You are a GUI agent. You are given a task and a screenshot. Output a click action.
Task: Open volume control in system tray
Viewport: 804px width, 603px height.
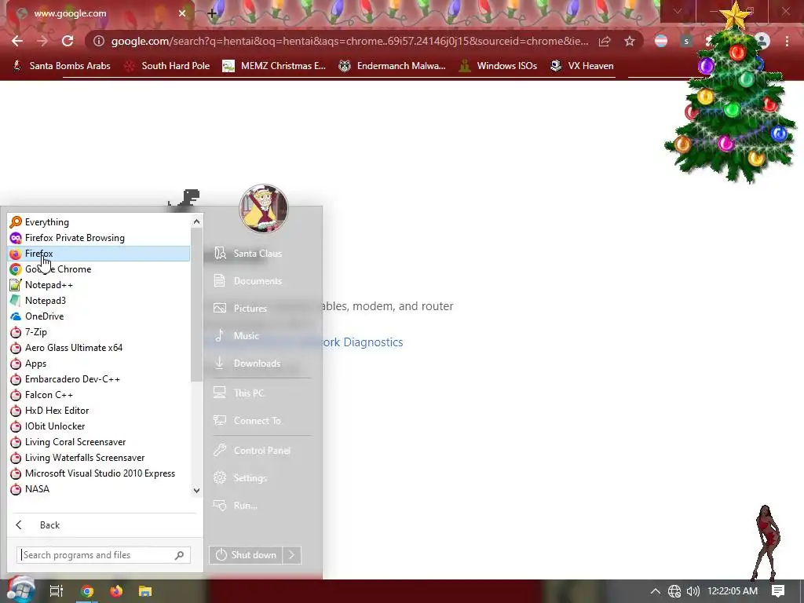(x=693, y=591)
